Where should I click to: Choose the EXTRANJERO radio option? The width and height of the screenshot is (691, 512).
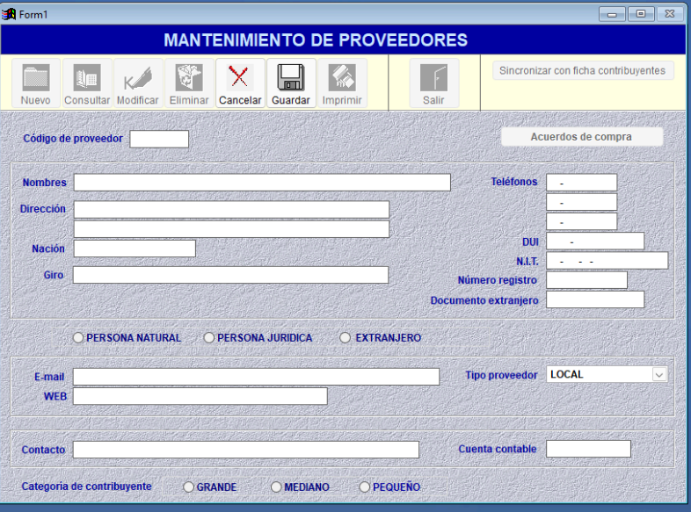click(345, 337)
